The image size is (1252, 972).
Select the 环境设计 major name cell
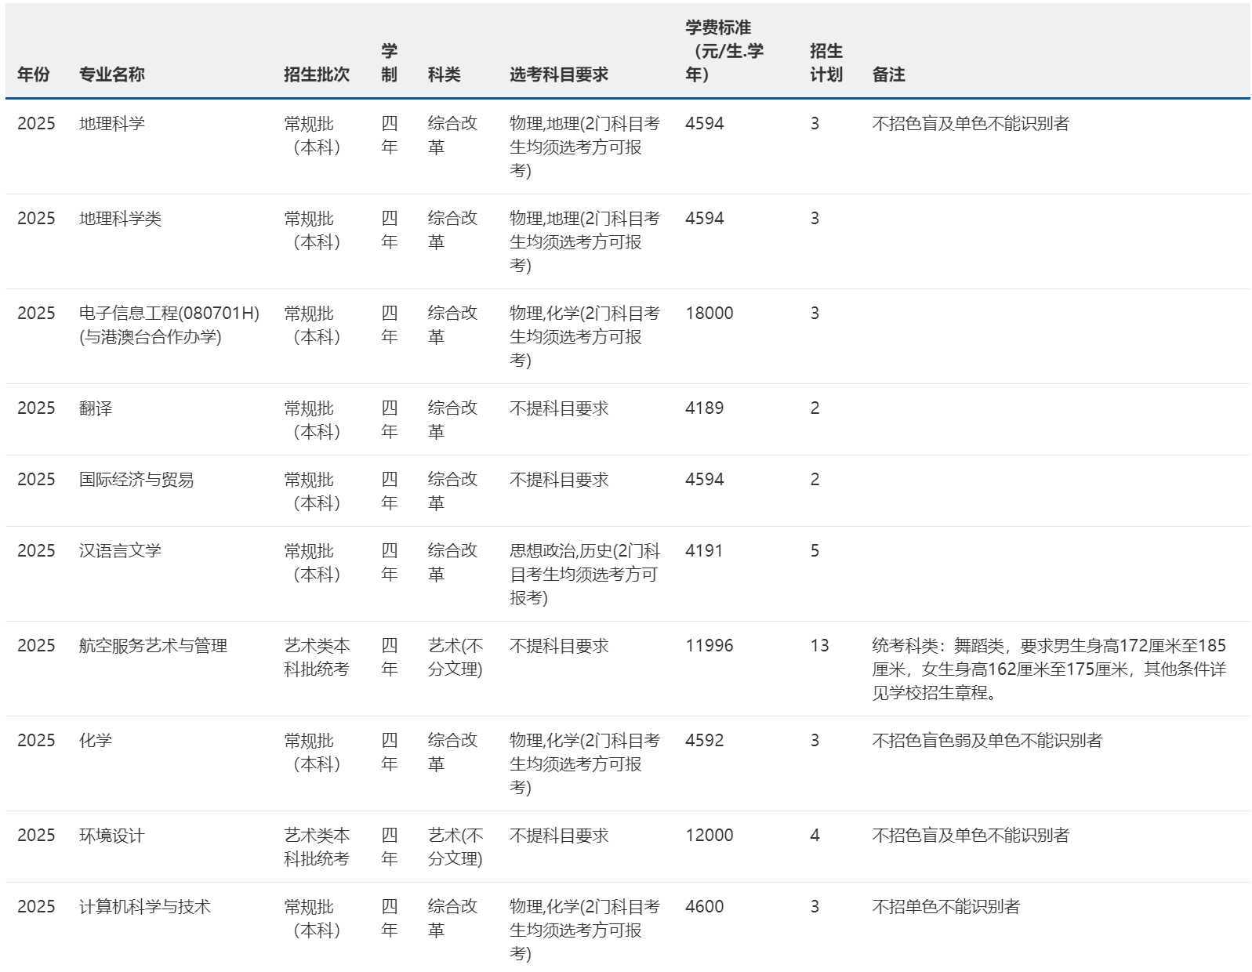point(112,836)
